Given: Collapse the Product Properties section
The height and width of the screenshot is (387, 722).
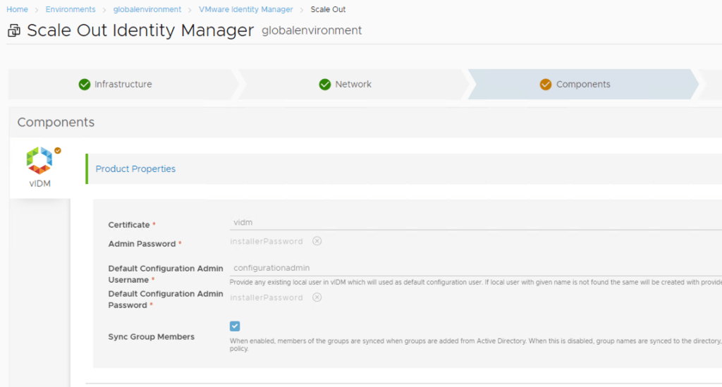Looking at the screenshot, I should 135,169.
